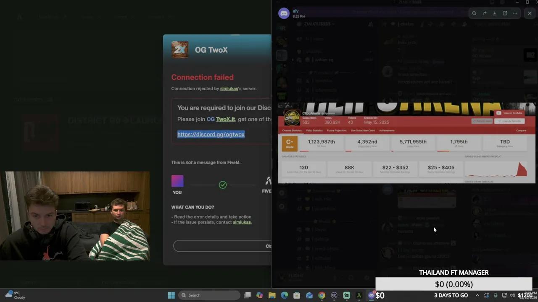Open the TwoX.lt link in error message
Viewport: 538px width, 302px height.
tap(226, 119)
